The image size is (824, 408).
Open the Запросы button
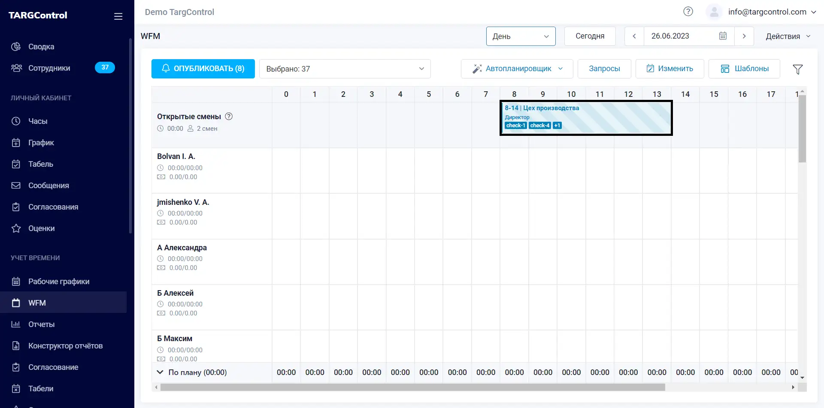(x=604, y=69)
